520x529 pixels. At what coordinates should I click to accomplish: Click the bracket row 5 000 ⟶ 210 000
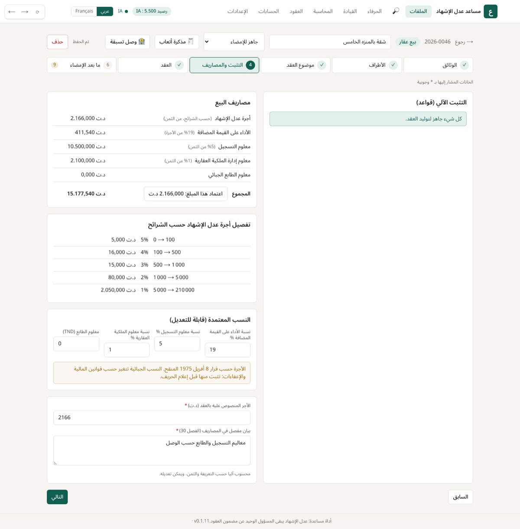point(152,290)
